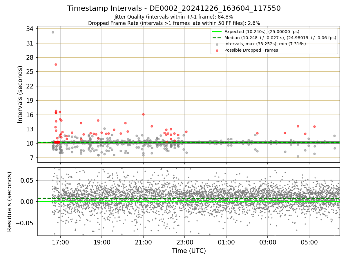This screenshot has width=348, height=261.
Task: Click the red dropped-frame point at 21:00 near 16 seconds
Action: (x=143, y=114)
